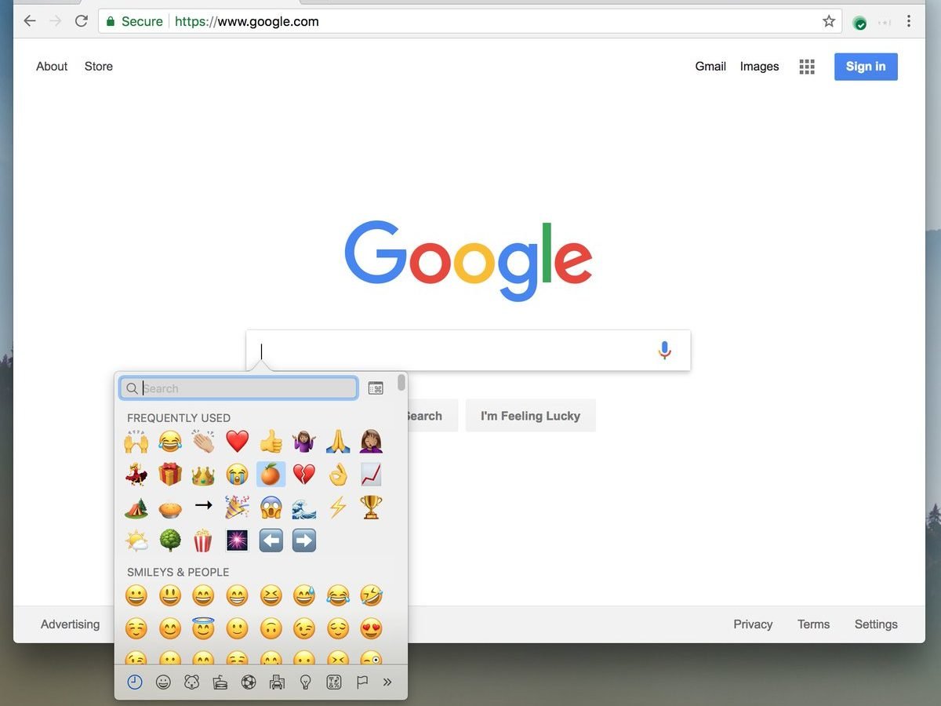The width and height of the screenshot is (941, 706).
Task: Bookmark this page with the star
Action: [x=829, y=21]
